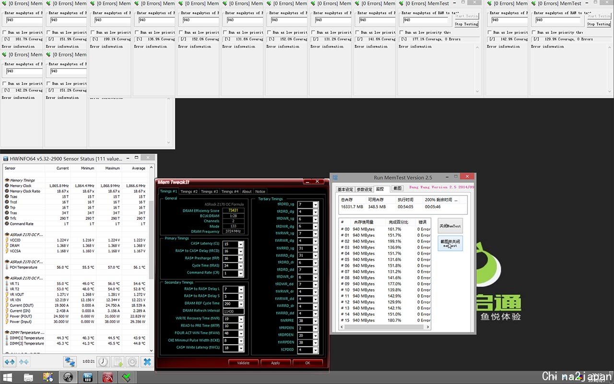
Task: Click 截图并关闭memTest button
Action: click(x=450, y=243)
